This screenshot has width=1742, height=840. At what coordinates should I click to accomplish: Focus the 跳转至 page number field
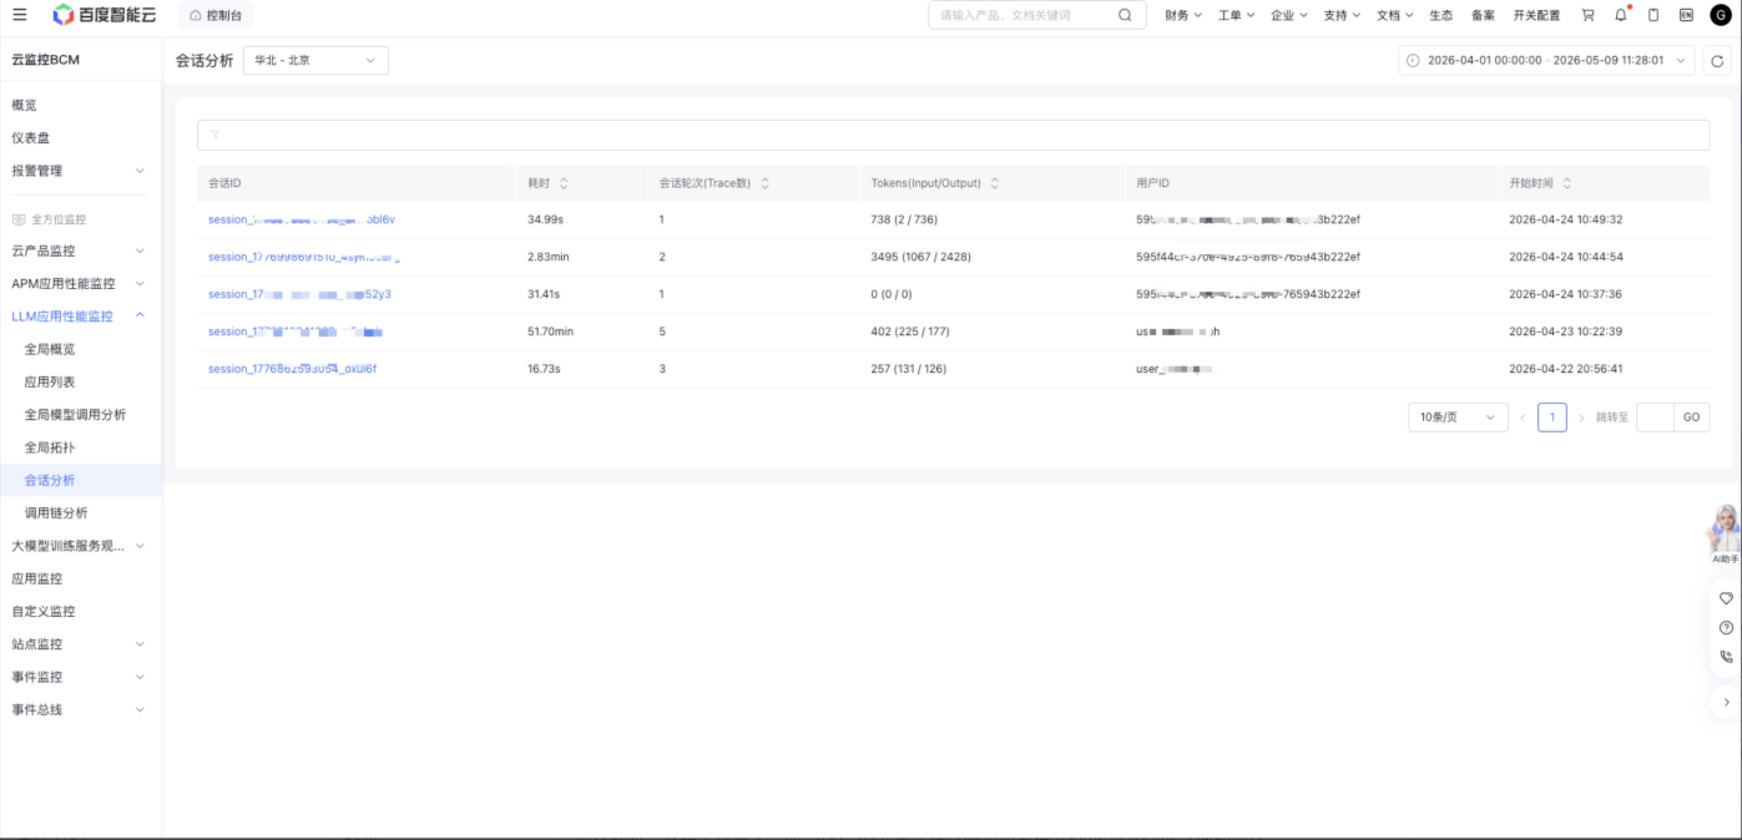pos(1655,418)
